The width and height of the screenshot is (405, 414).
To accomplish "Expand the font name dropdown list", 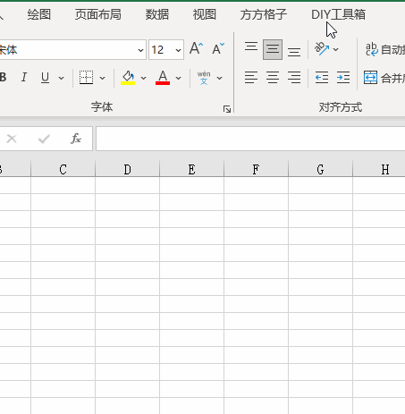I will (140, 50).
